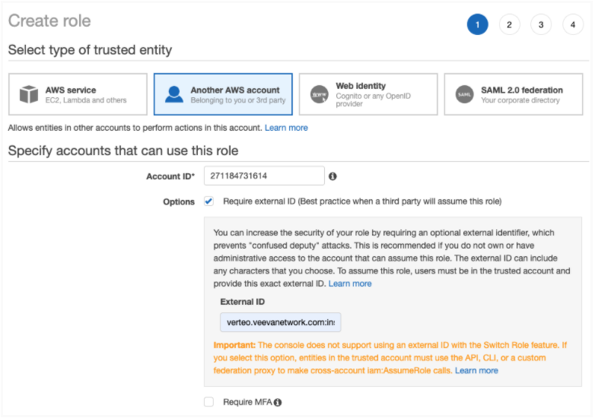Click the AWS service cube icon

click(x=29, y=94)
